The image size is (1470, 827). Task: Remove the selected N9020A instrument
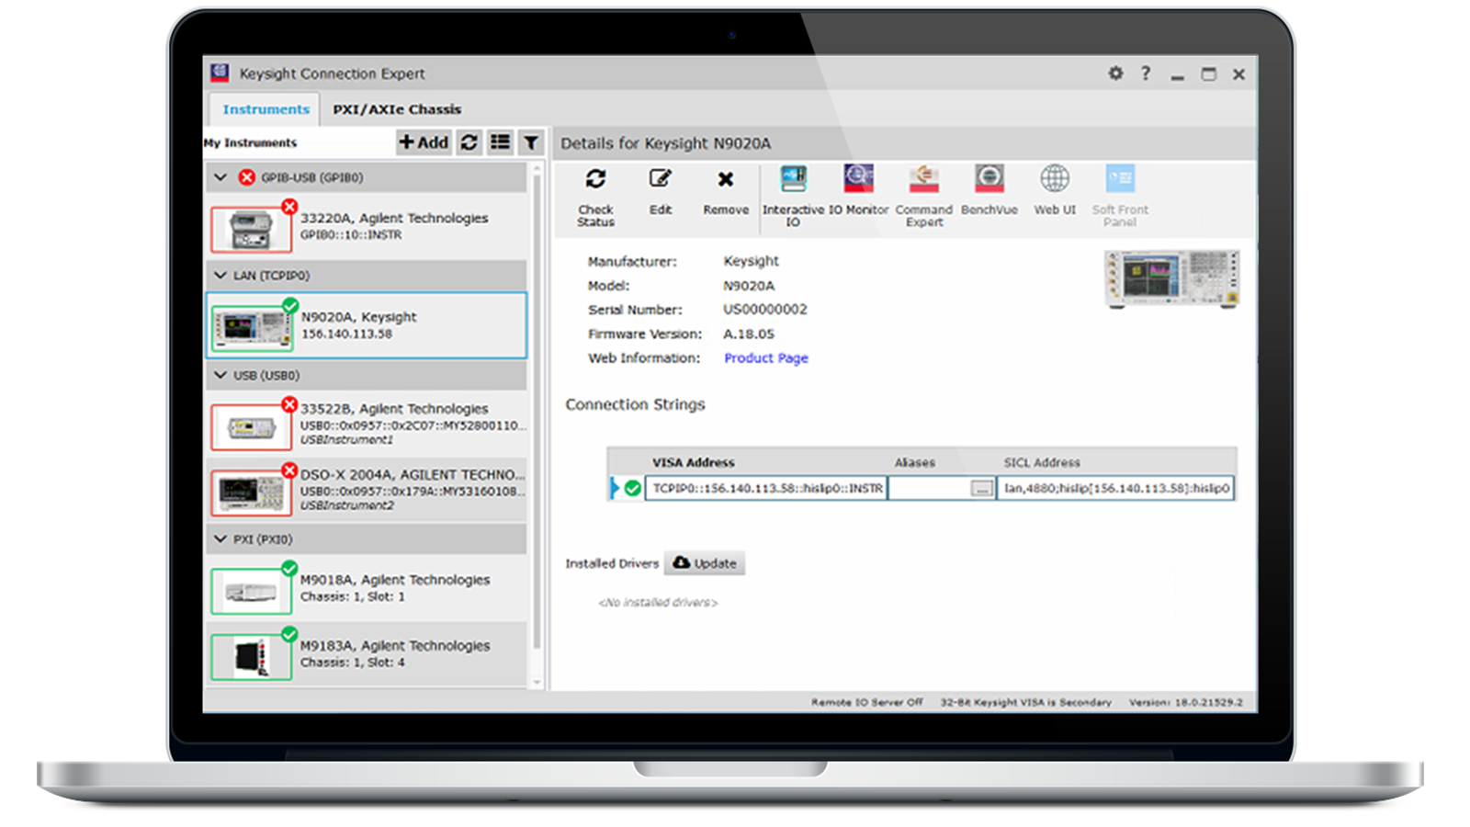pos(725,179)
